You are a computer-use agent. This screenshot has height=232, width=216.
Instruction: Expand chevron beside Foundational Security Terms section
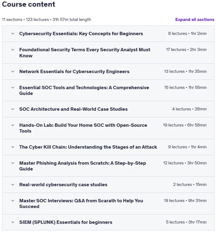(13, 50)
